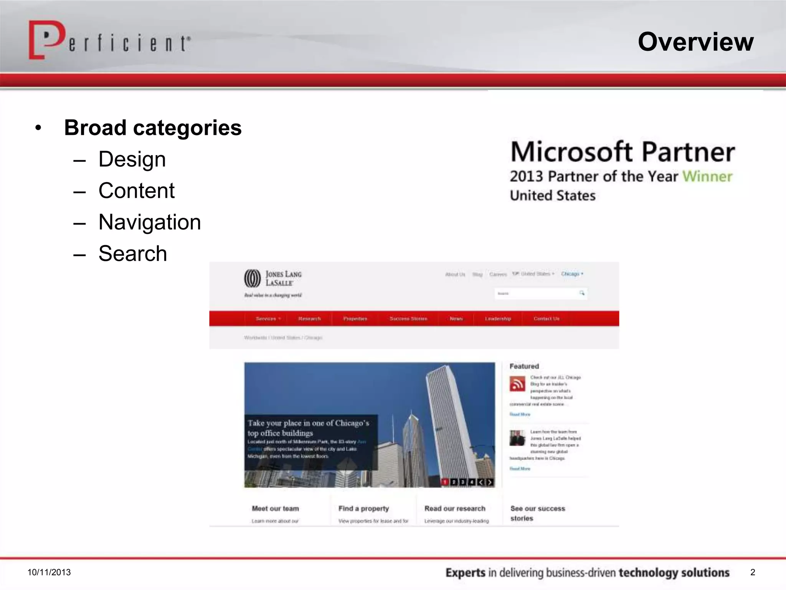Image resolution: width=786 pixels, height=590 pixels.
Task: Click the Jones Lang LaSalle logo
Action: [x=273, y=278]
